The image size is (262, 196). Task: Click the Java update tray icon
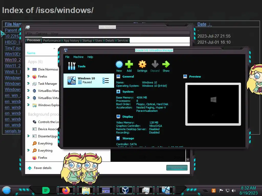[213, 190]
